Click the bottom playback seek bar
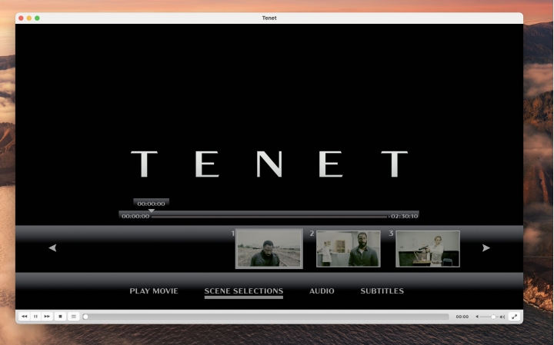 point(266,317)
